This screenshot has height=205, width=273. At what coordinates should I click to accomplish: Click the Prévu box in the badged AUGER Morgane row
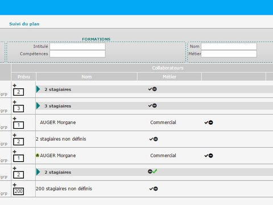(18, 158)
